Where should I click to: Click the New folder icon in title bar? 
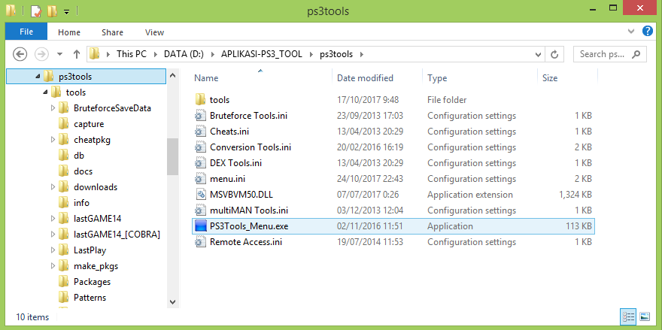coord(53,11)
